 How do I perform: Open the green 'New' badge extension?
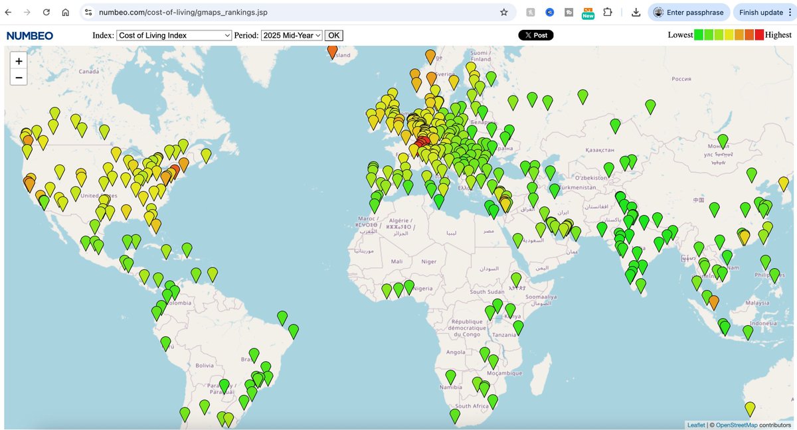588,13
